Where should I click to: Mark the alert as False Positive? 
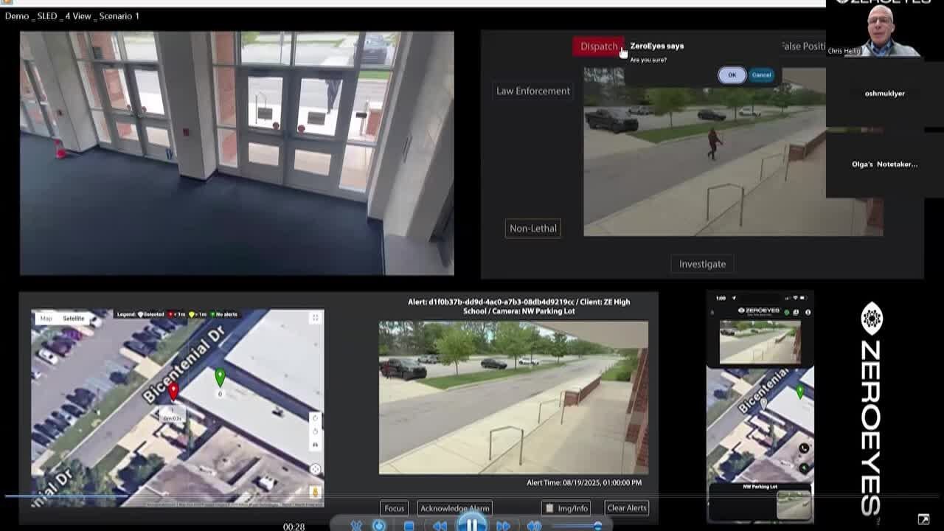pos(802,46)
